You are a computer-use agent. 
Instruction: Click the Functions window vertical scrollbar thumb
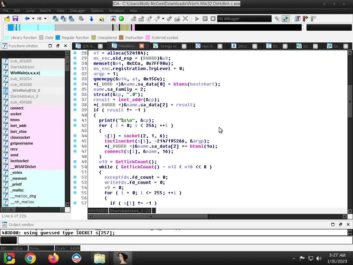[67, 64]
